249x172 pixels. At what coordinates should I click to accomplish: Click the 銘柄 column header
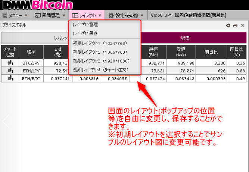click(31, 52)
